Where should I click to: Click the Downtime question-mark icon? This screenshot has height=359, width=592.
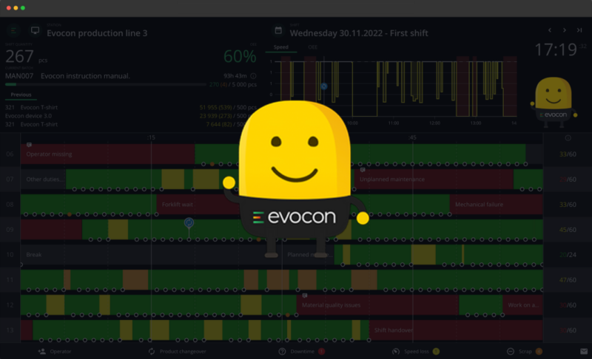(x=282, y=352)
